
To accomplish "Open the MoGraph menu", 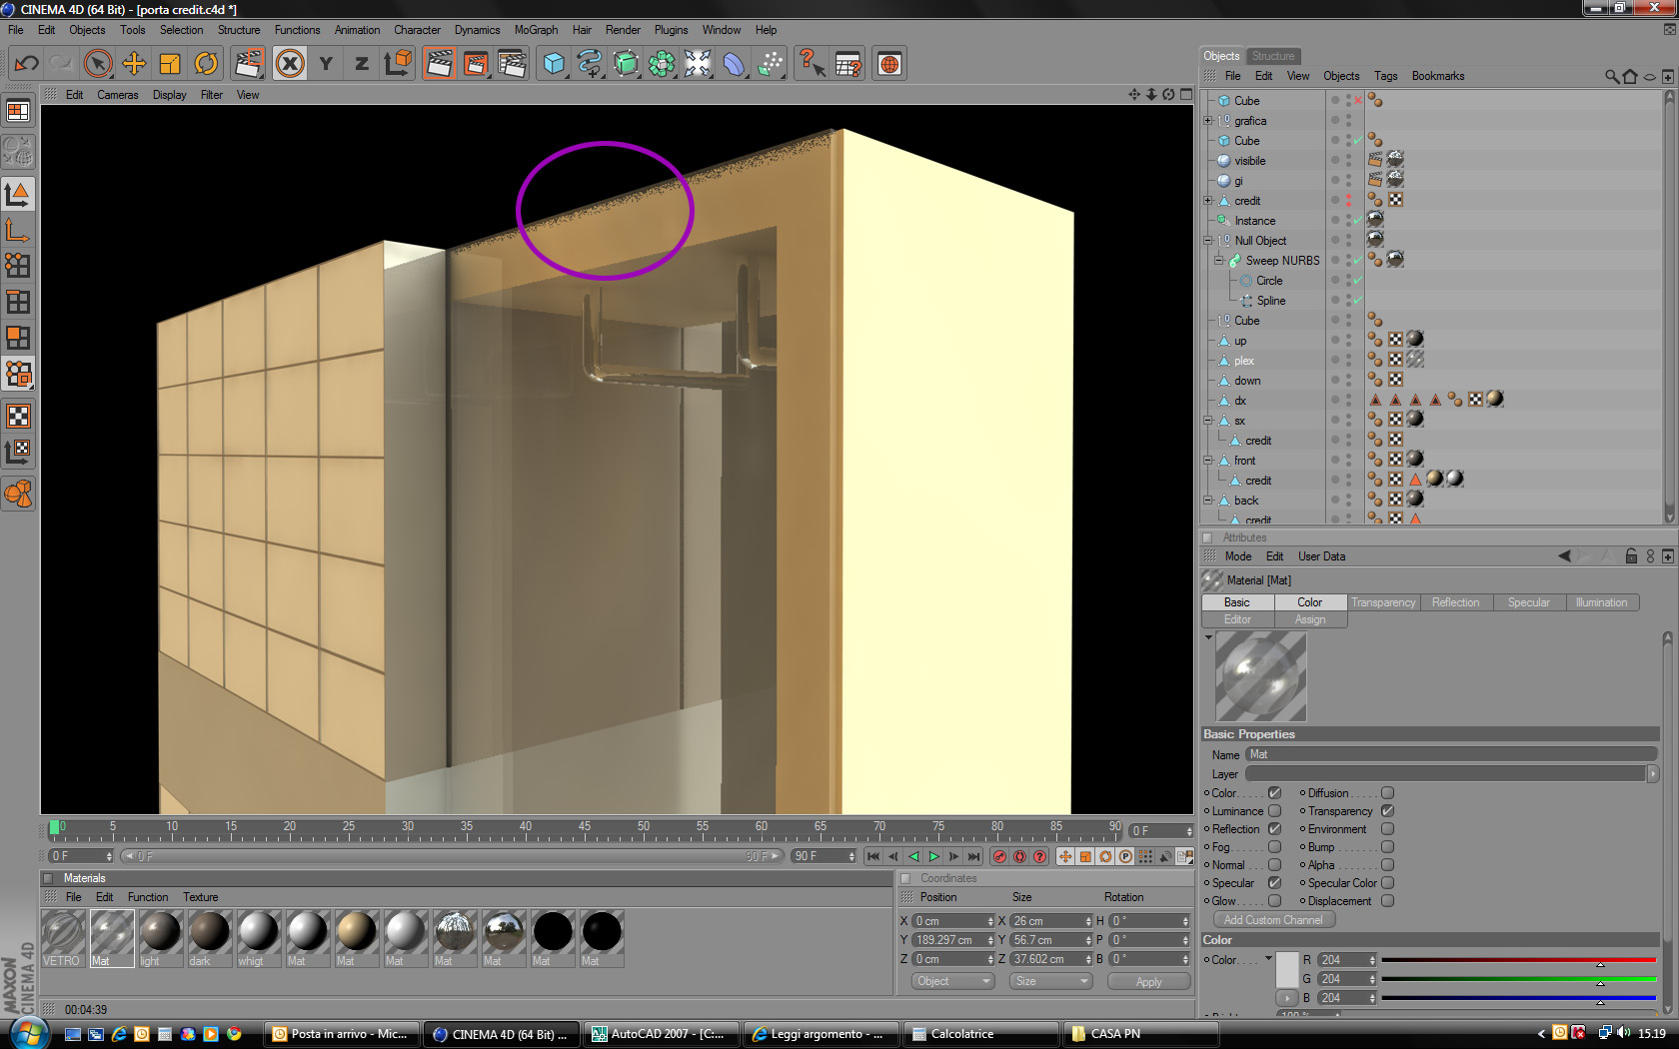I will (536, 30).
